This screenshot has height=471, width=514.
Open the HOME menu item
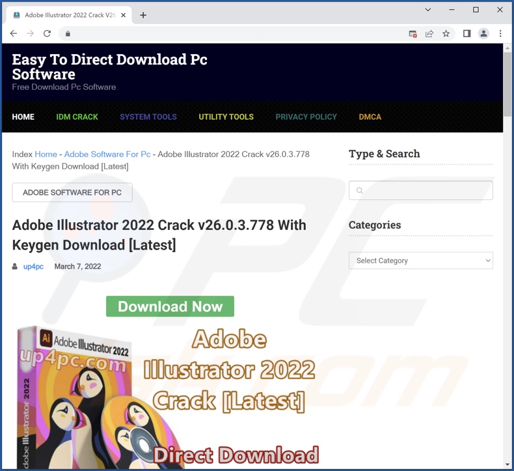[x=23, y=117]
